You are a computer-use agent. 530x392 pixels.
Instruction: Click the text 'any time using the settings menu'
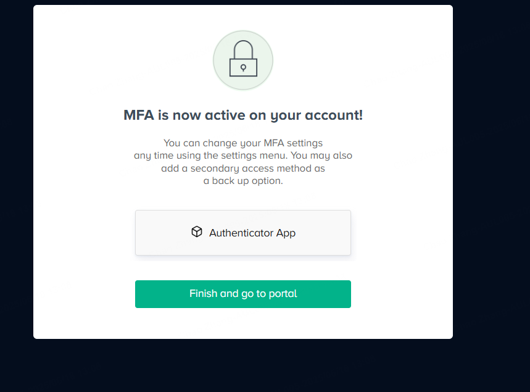click(x=210, y=156)
